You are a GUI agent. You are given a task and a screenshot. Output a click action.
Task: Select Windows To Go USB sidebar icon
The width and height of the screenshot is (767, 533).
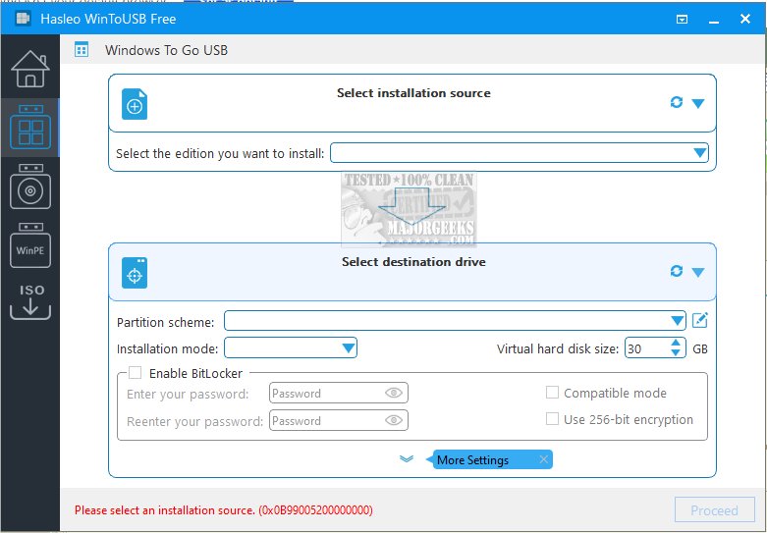click(x=30, y=128)
